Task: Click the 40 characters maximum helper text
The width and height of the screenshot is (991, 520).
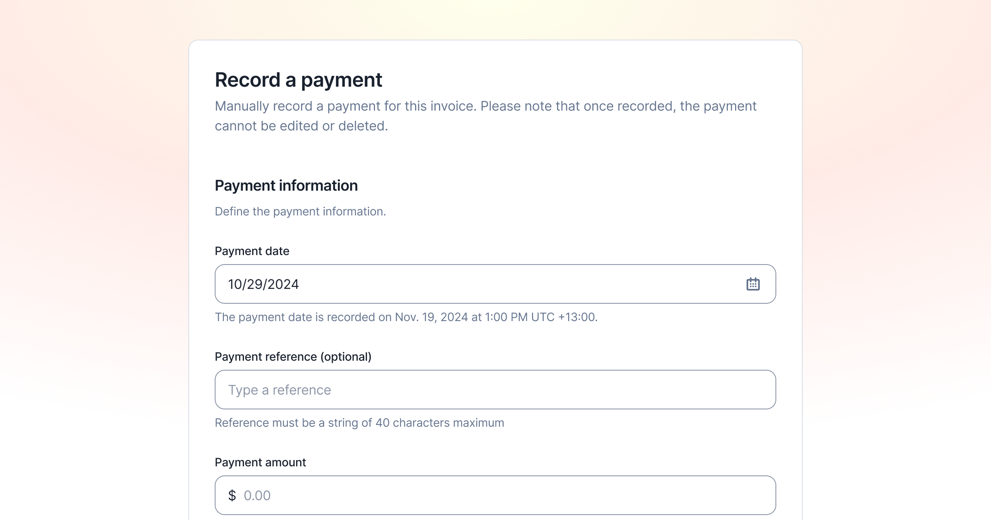Action: click(x=359, y=423)
